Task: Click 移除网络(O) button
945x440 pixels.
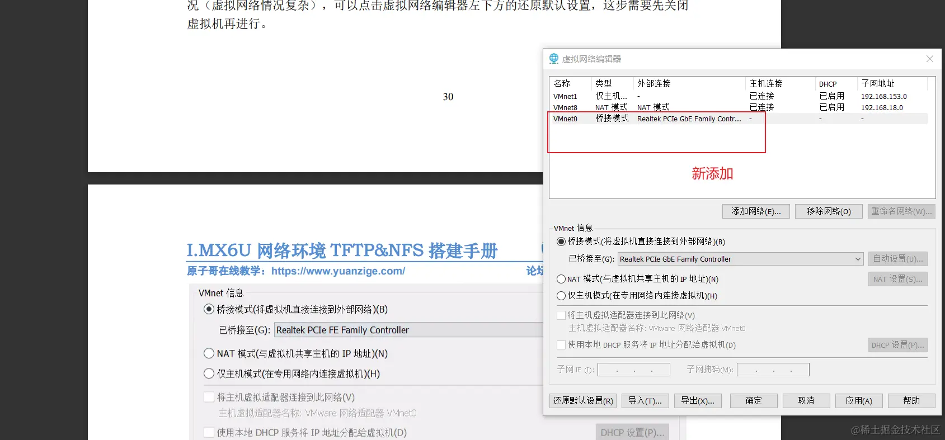Action: tap(829, 211)
